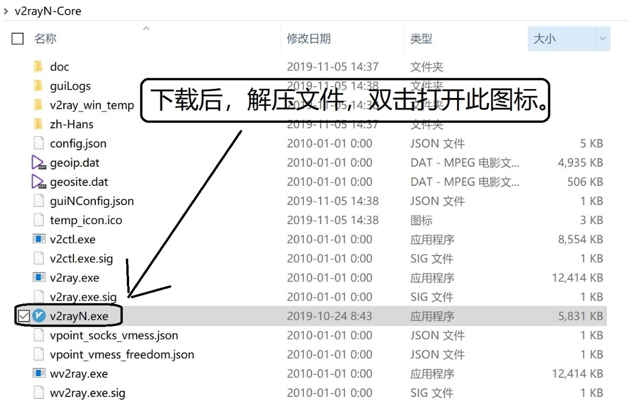
Task: Click the temp_icon.ico file icon
Action: tap(38, 220)
